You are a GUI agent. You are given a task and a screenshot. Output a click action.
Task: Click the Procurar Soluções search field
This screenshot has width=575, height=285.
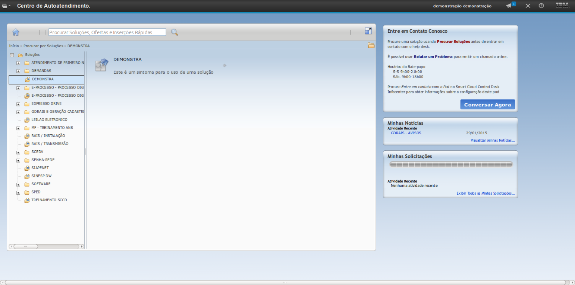click(107, 32)
